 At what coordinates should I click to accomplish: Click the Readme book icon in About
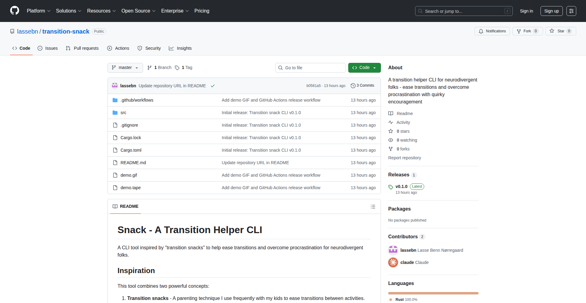coord(391,114)
